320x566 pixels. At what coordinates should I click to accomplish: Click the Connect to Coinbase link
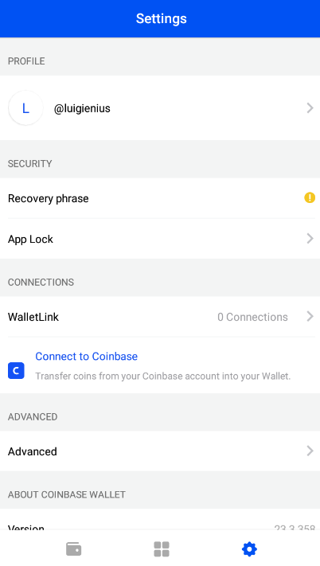tap(86, 357)
